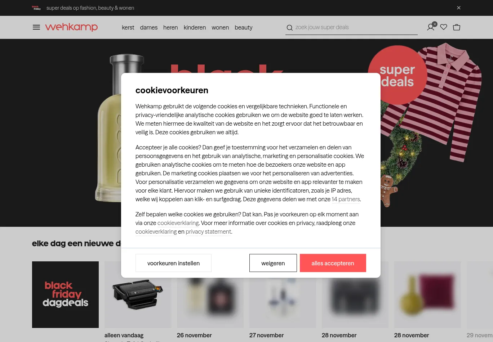Click the wehkamp logo
Screen dimensions: 493x342
71,27
